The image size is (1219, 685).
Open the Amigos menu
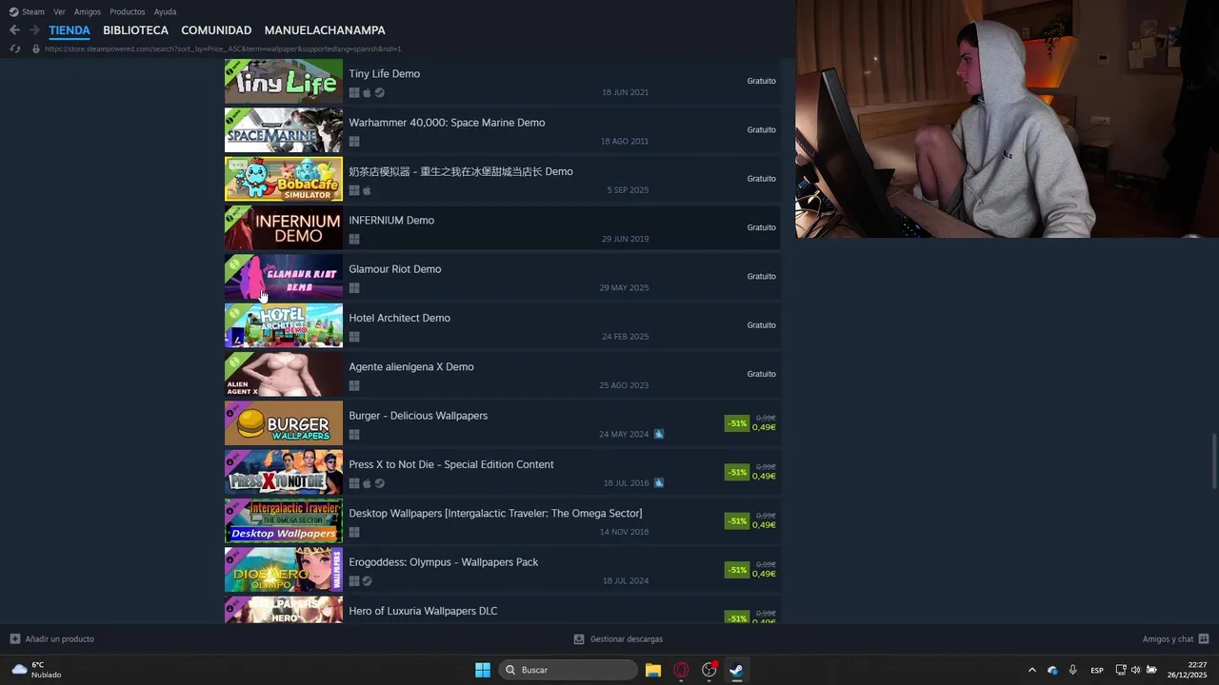pos(88,11)
